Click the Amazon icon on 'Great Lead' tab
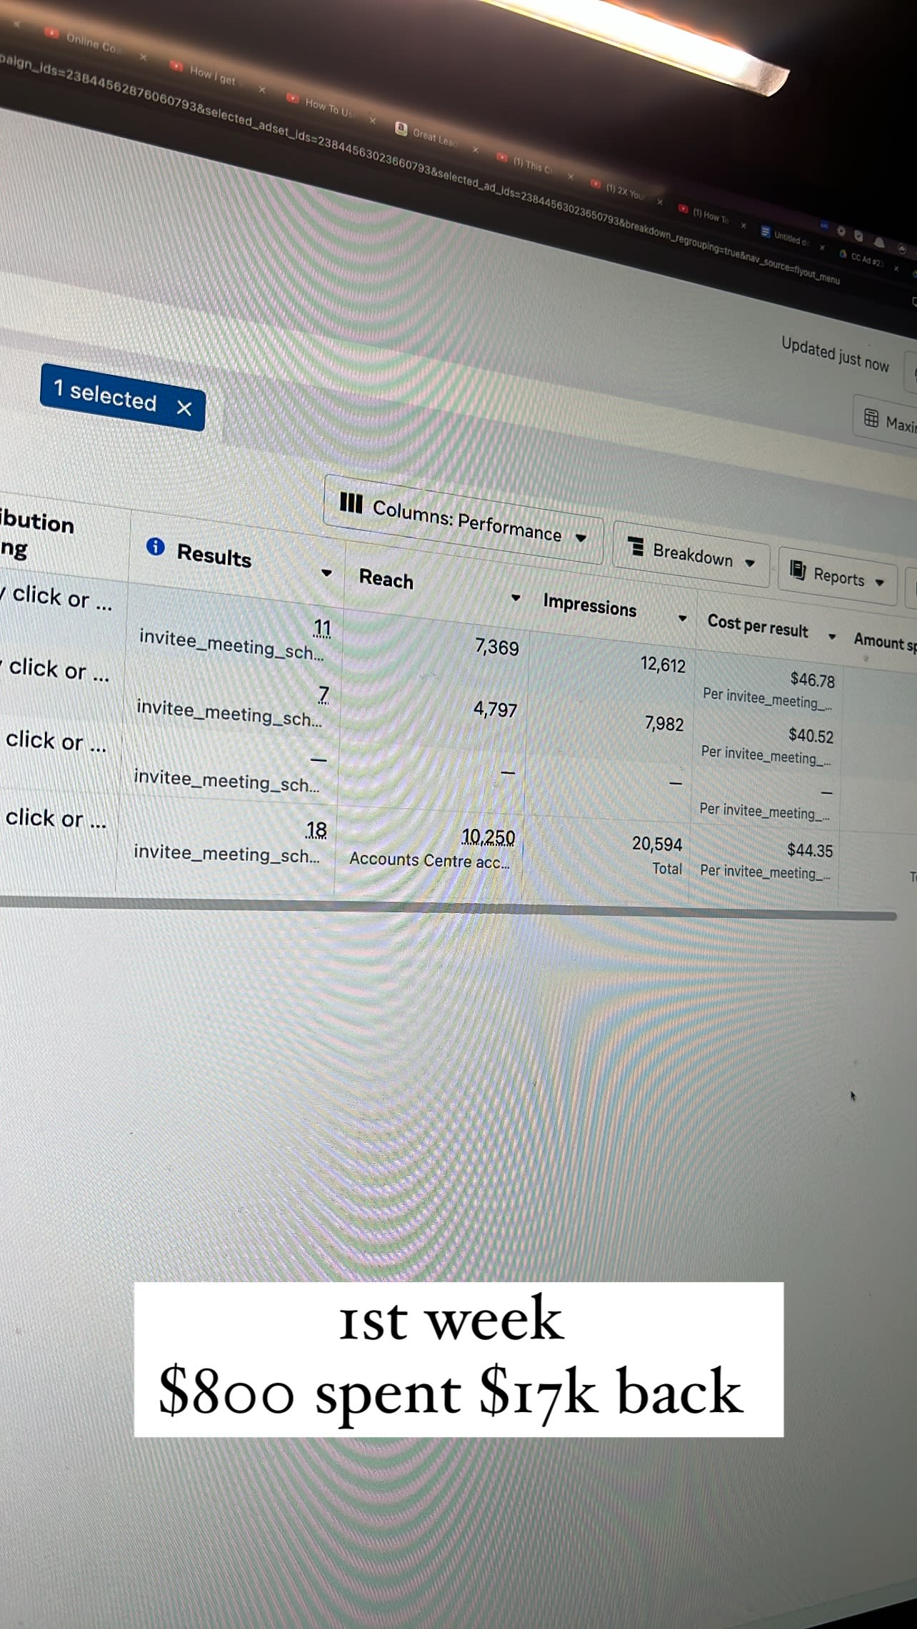The image size is (917, 1629). (x=401, y=128)
